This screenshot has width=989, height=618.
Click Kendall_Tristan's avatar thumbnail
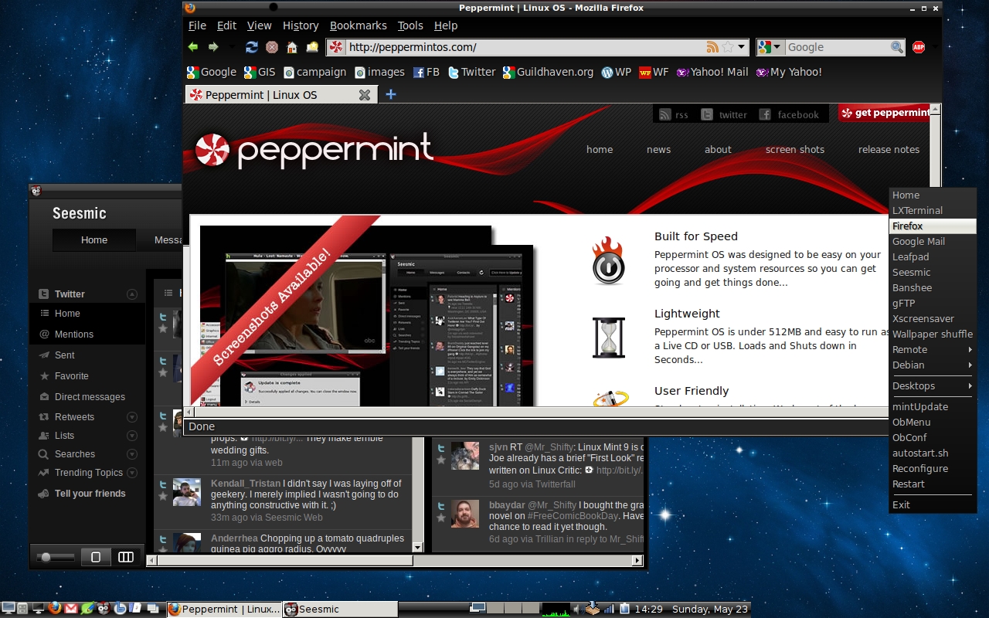tap(187, 492)
